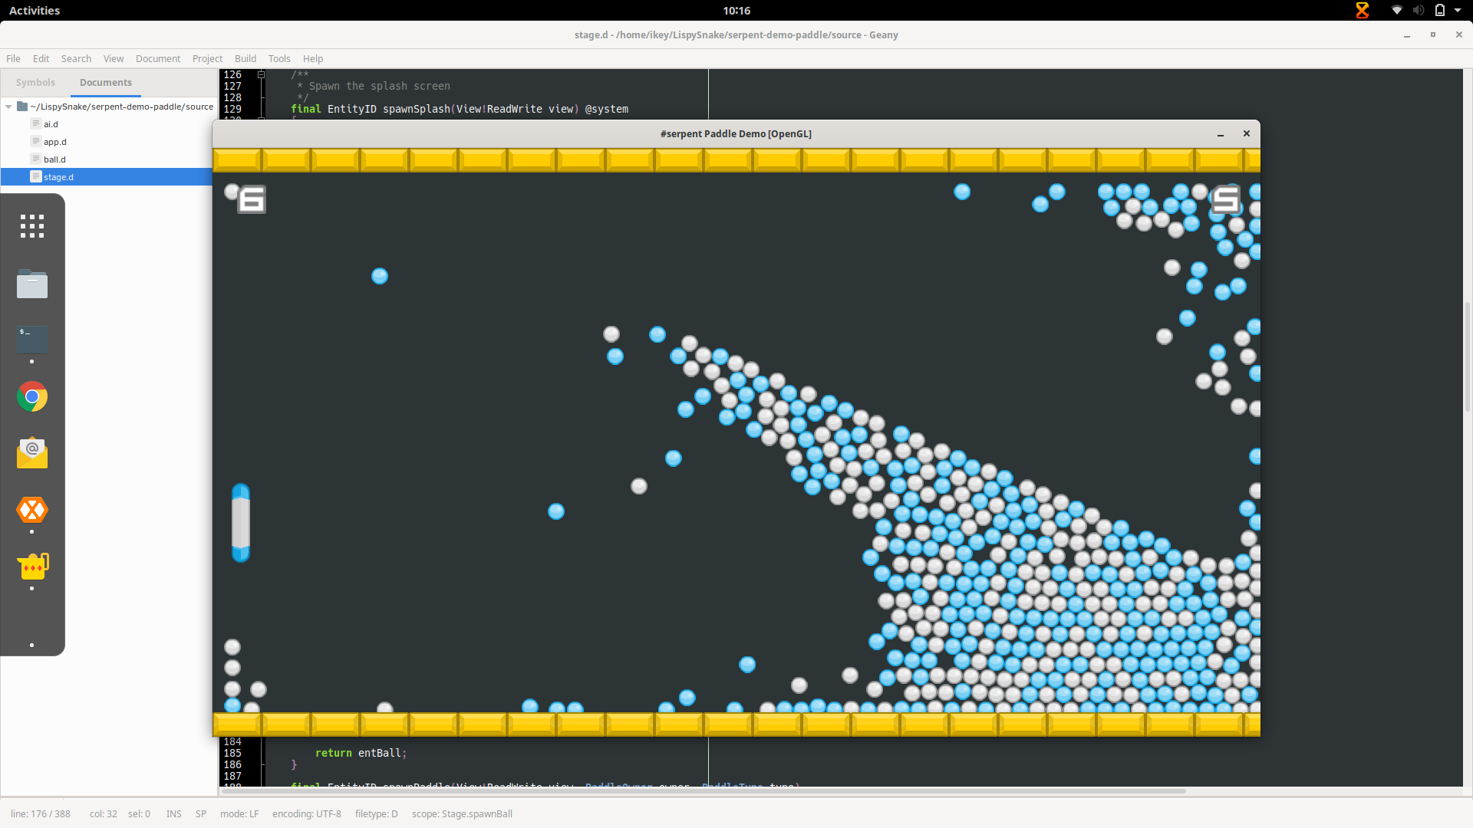The height and width of the screenshot is (828, 1473).
Task: Click the 'sel: 0' status entry
Action: pyautogui.click(x=139, y=814)
